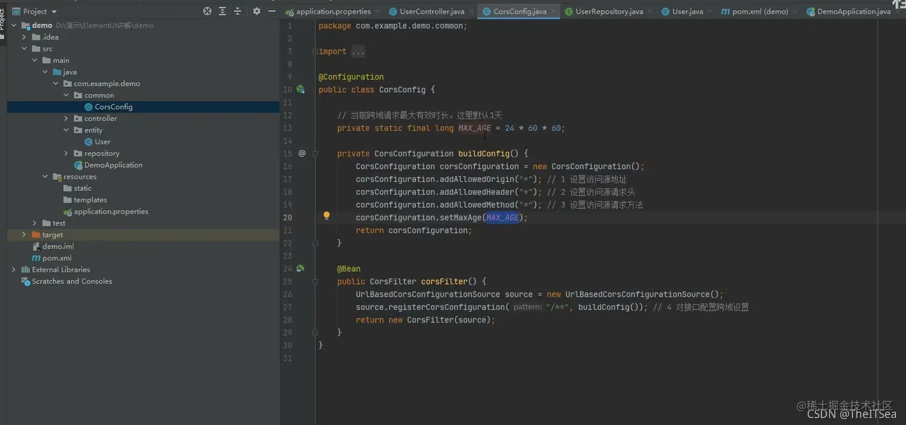
Task: Expand folded import block fold marker
Action: 315,51
